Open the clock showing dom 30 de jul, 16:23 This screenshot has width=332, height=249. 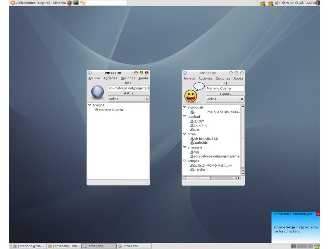pos(298,3)
